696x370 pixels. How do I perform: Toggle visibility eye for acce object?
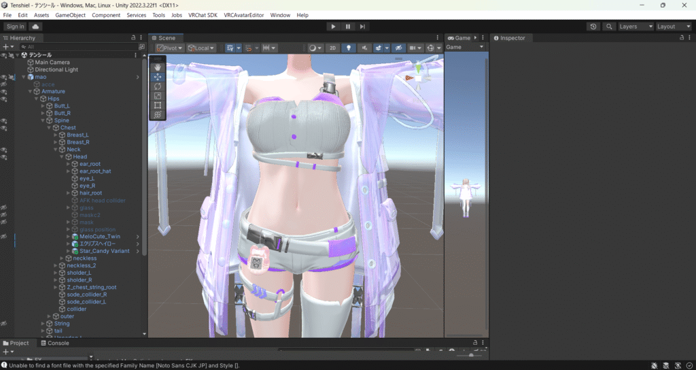pos(4,84)
